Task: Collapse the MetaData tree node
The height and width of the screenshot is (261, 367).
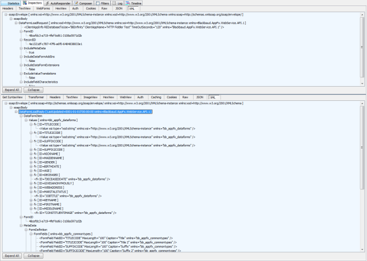Action: click(20, 225)
